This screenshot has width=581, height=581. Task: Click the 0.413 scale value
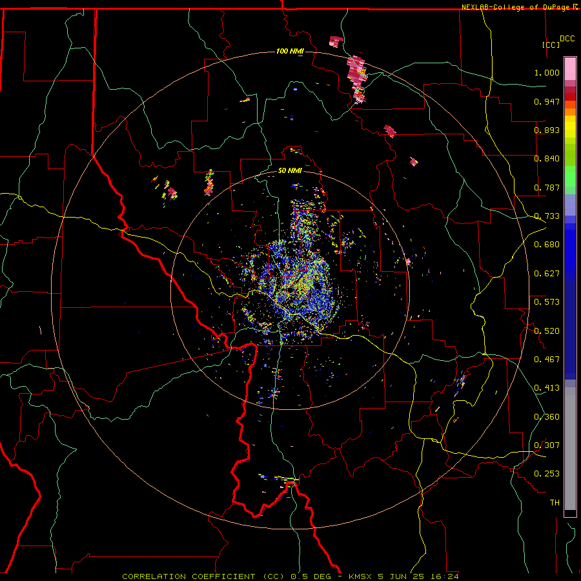coord(547,388)
